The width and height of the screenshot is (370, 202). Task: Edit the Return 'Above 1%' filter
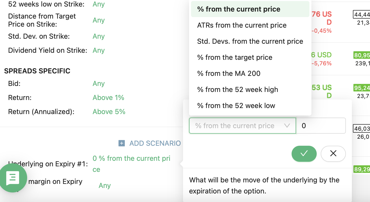point(108,98)
